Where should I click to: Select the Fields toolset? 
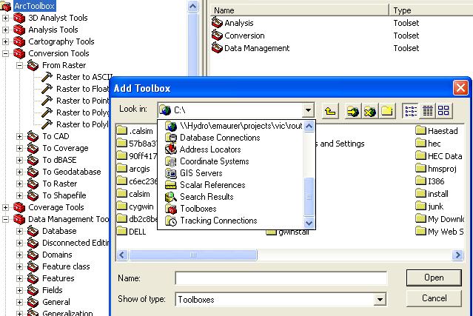tap(53, 290)
